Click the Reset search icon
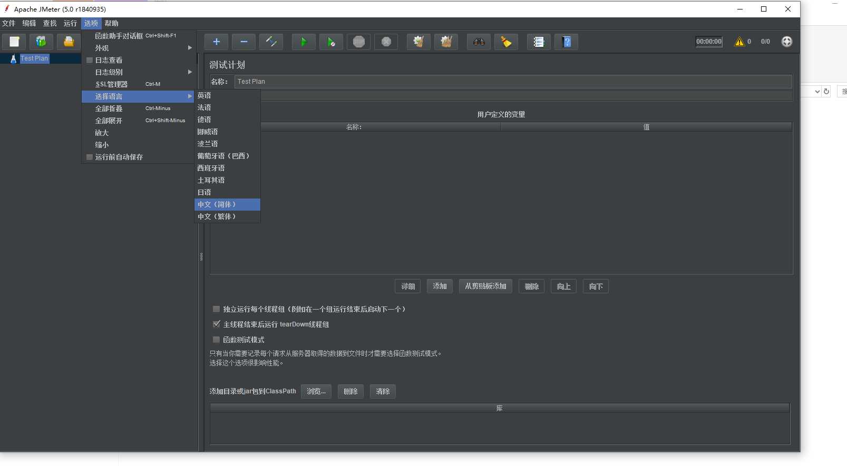This screenshot has height=466, width=847. click(x=506, y=42)
